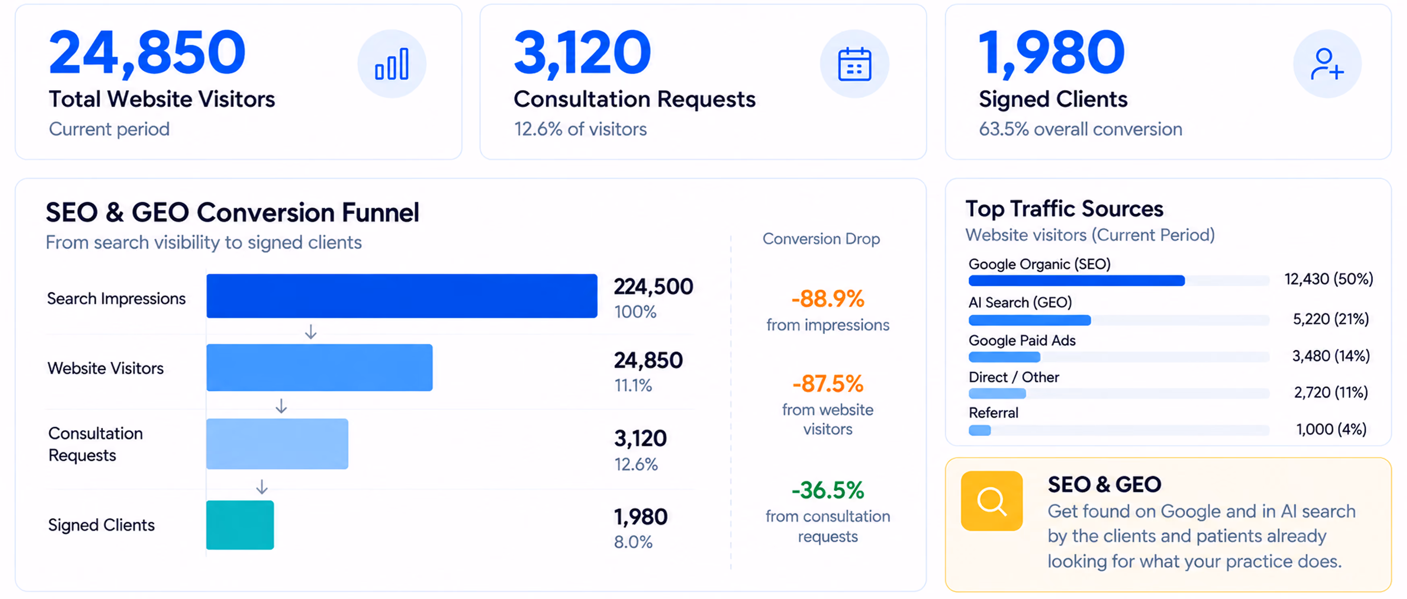
Task: Click the 2,720 (11%) traffic value
Action: point(1331,392)
